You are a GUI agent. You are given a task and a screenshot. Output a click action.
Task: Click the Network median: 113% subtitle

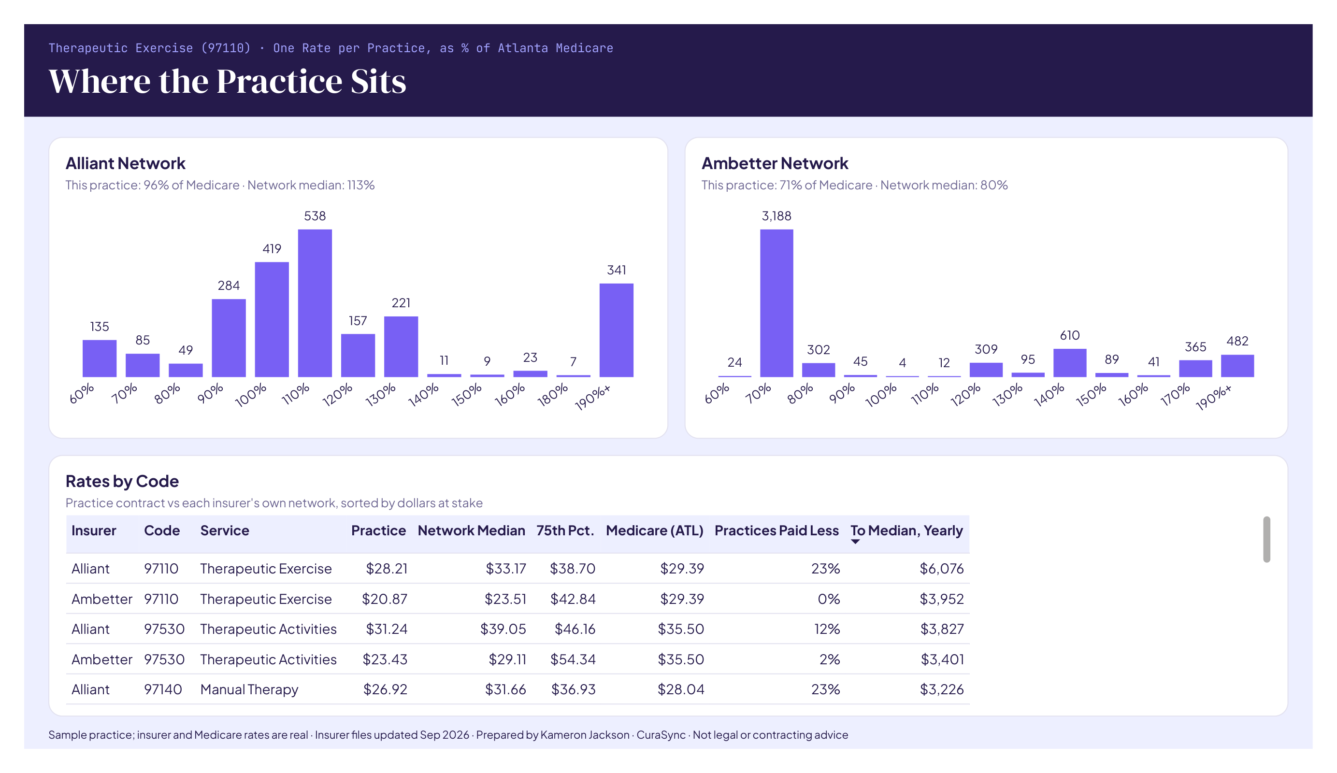pos(311,185)
